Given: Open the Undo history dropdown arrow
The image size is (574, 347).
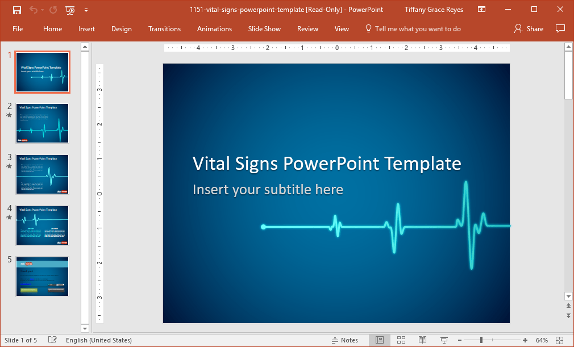Looking at the screenshot, I should click(42, 10).
